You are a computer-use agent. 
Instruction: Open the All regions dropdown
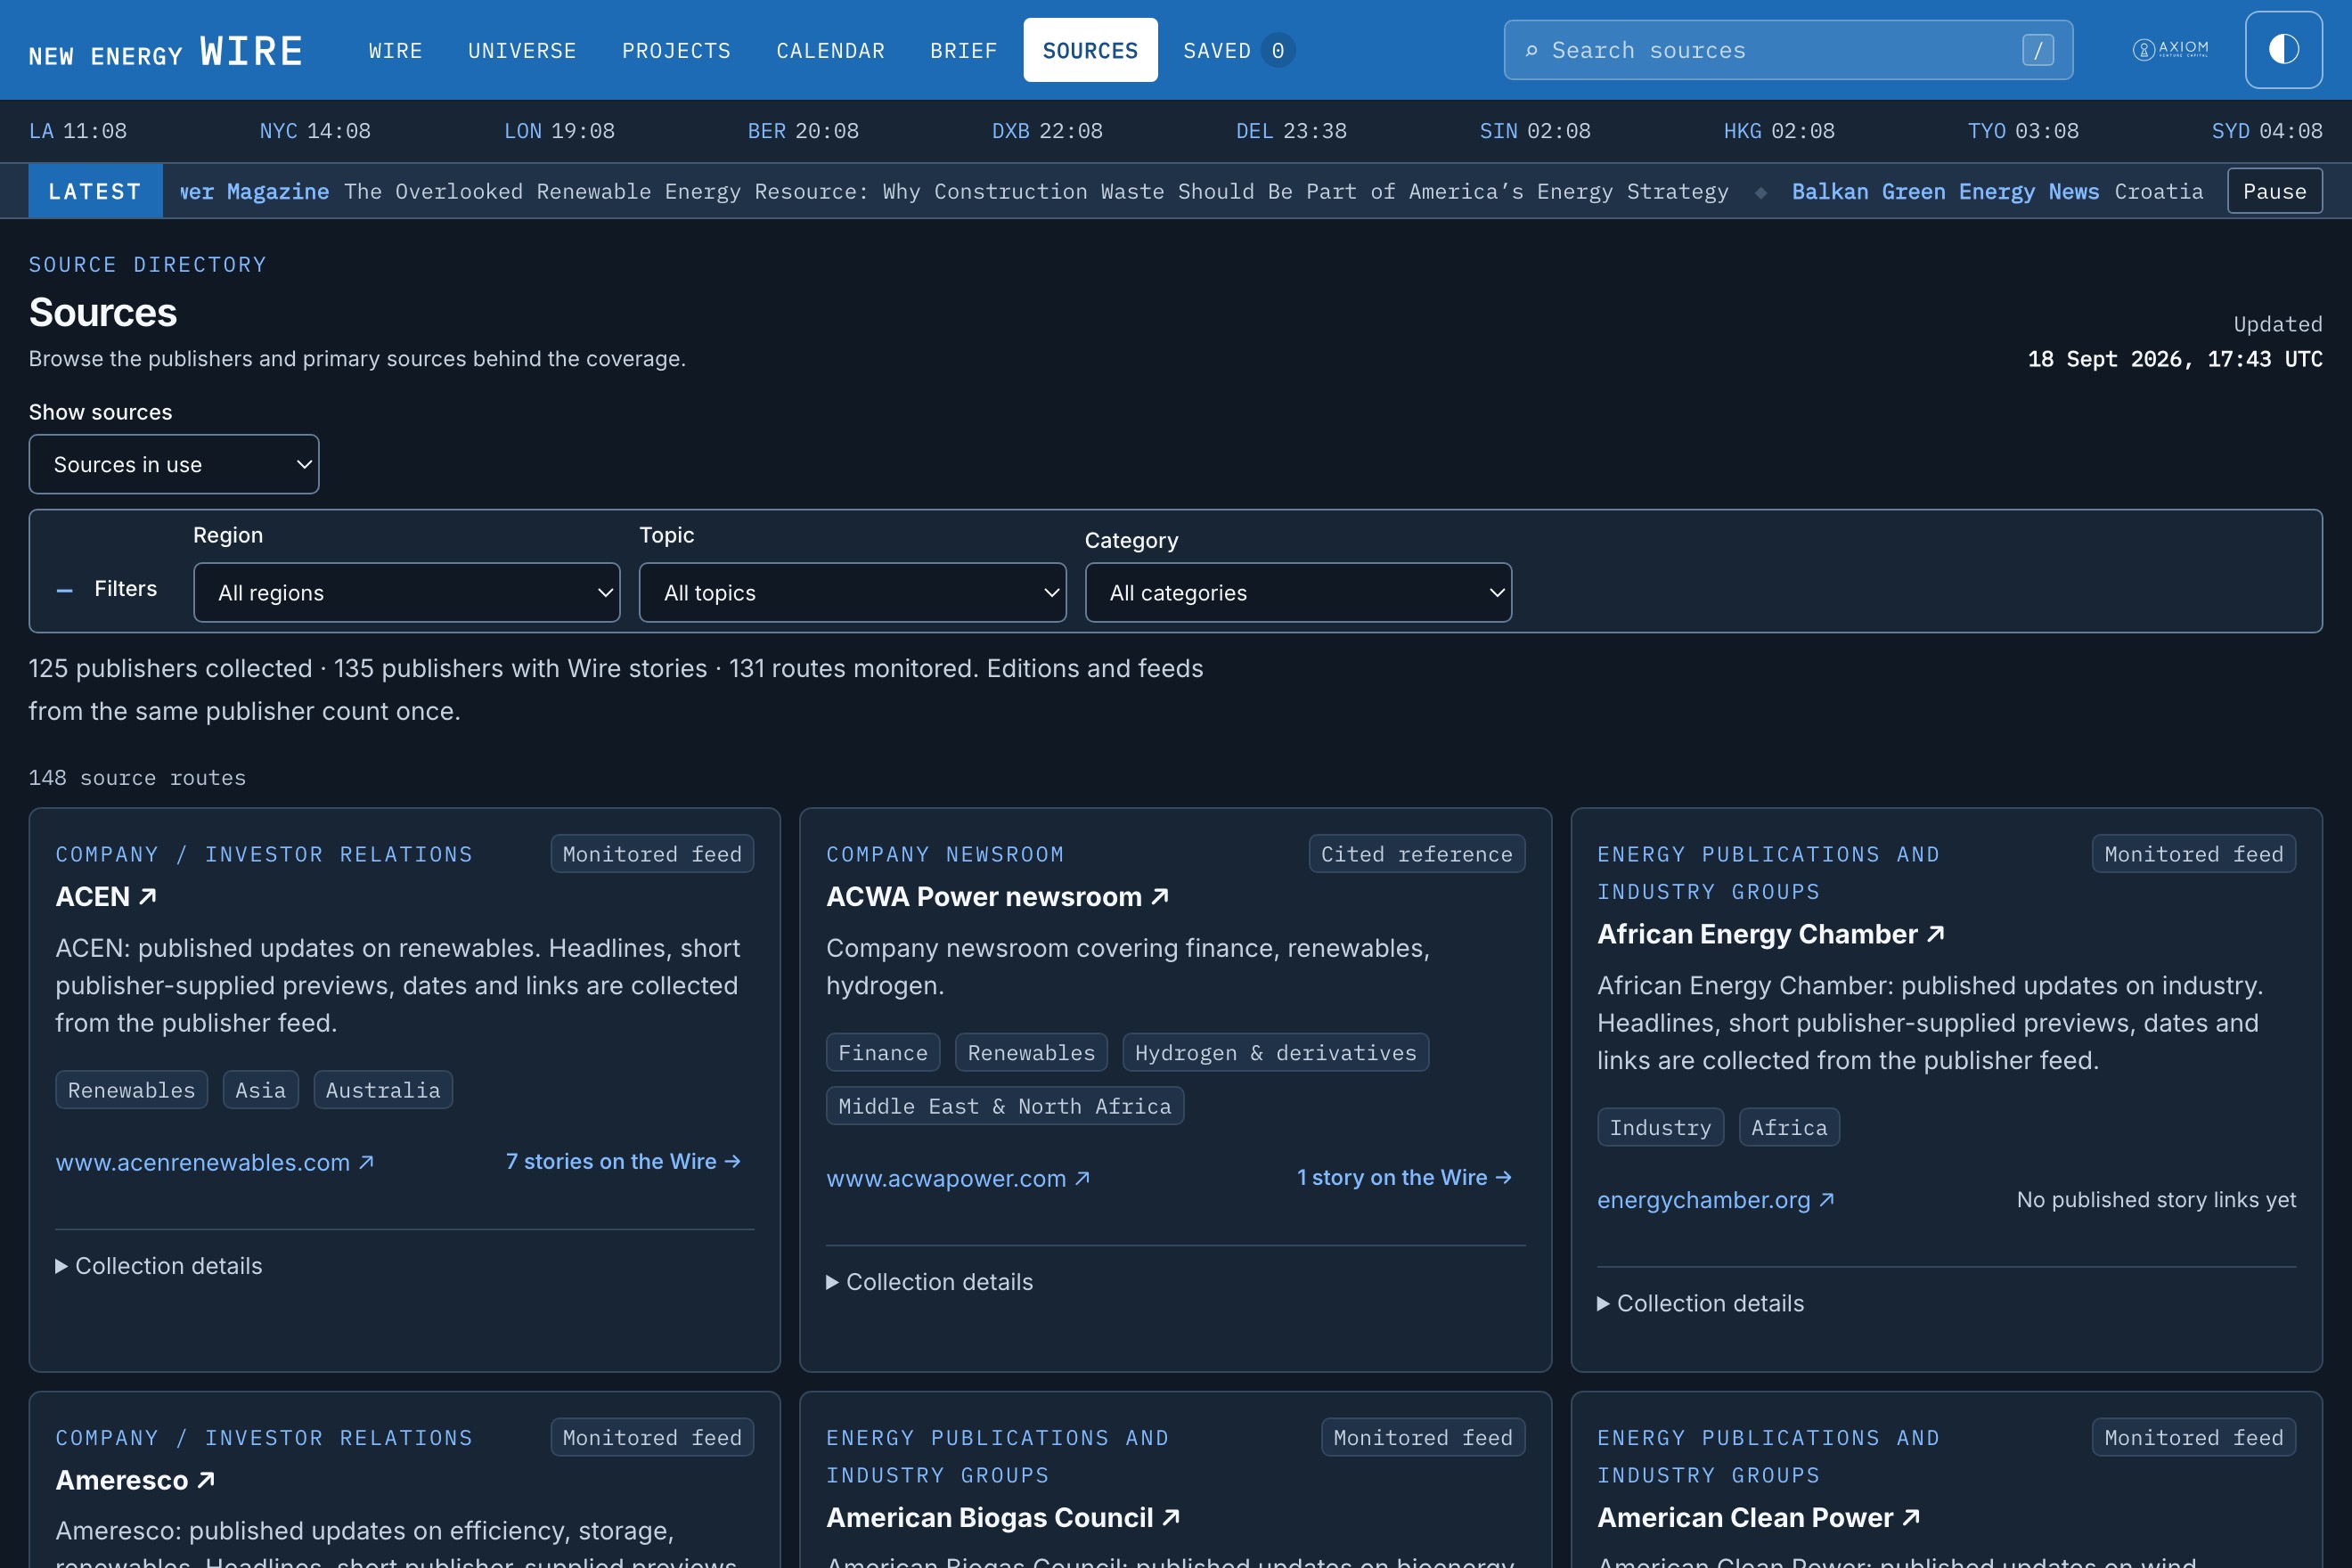(x=407, y=592)
